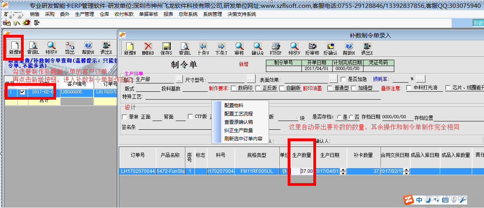Open the 系统管理 menu

coord(213,14)
